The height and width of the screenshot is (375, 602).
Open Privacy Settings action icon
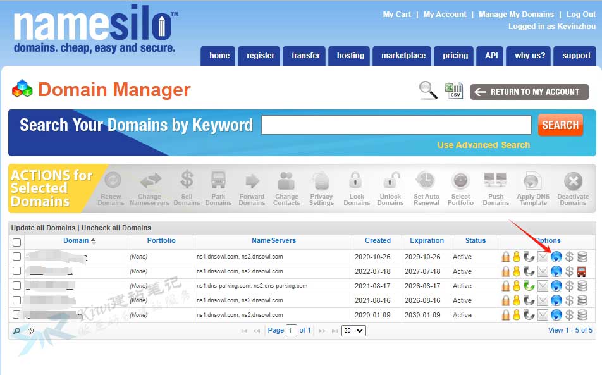click(321, 180)
